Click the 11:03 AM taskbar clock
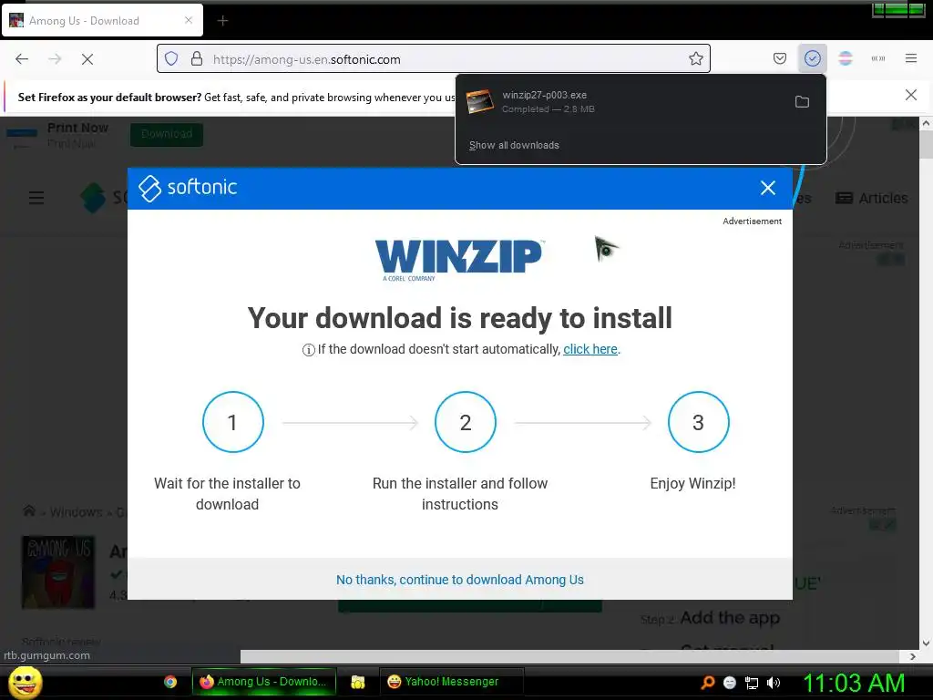 pos(854,683)
